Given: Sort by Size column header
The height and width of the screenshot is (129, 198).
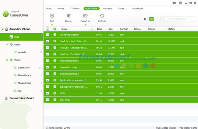Looking at the screenshot, I should (x=111, y=29).
